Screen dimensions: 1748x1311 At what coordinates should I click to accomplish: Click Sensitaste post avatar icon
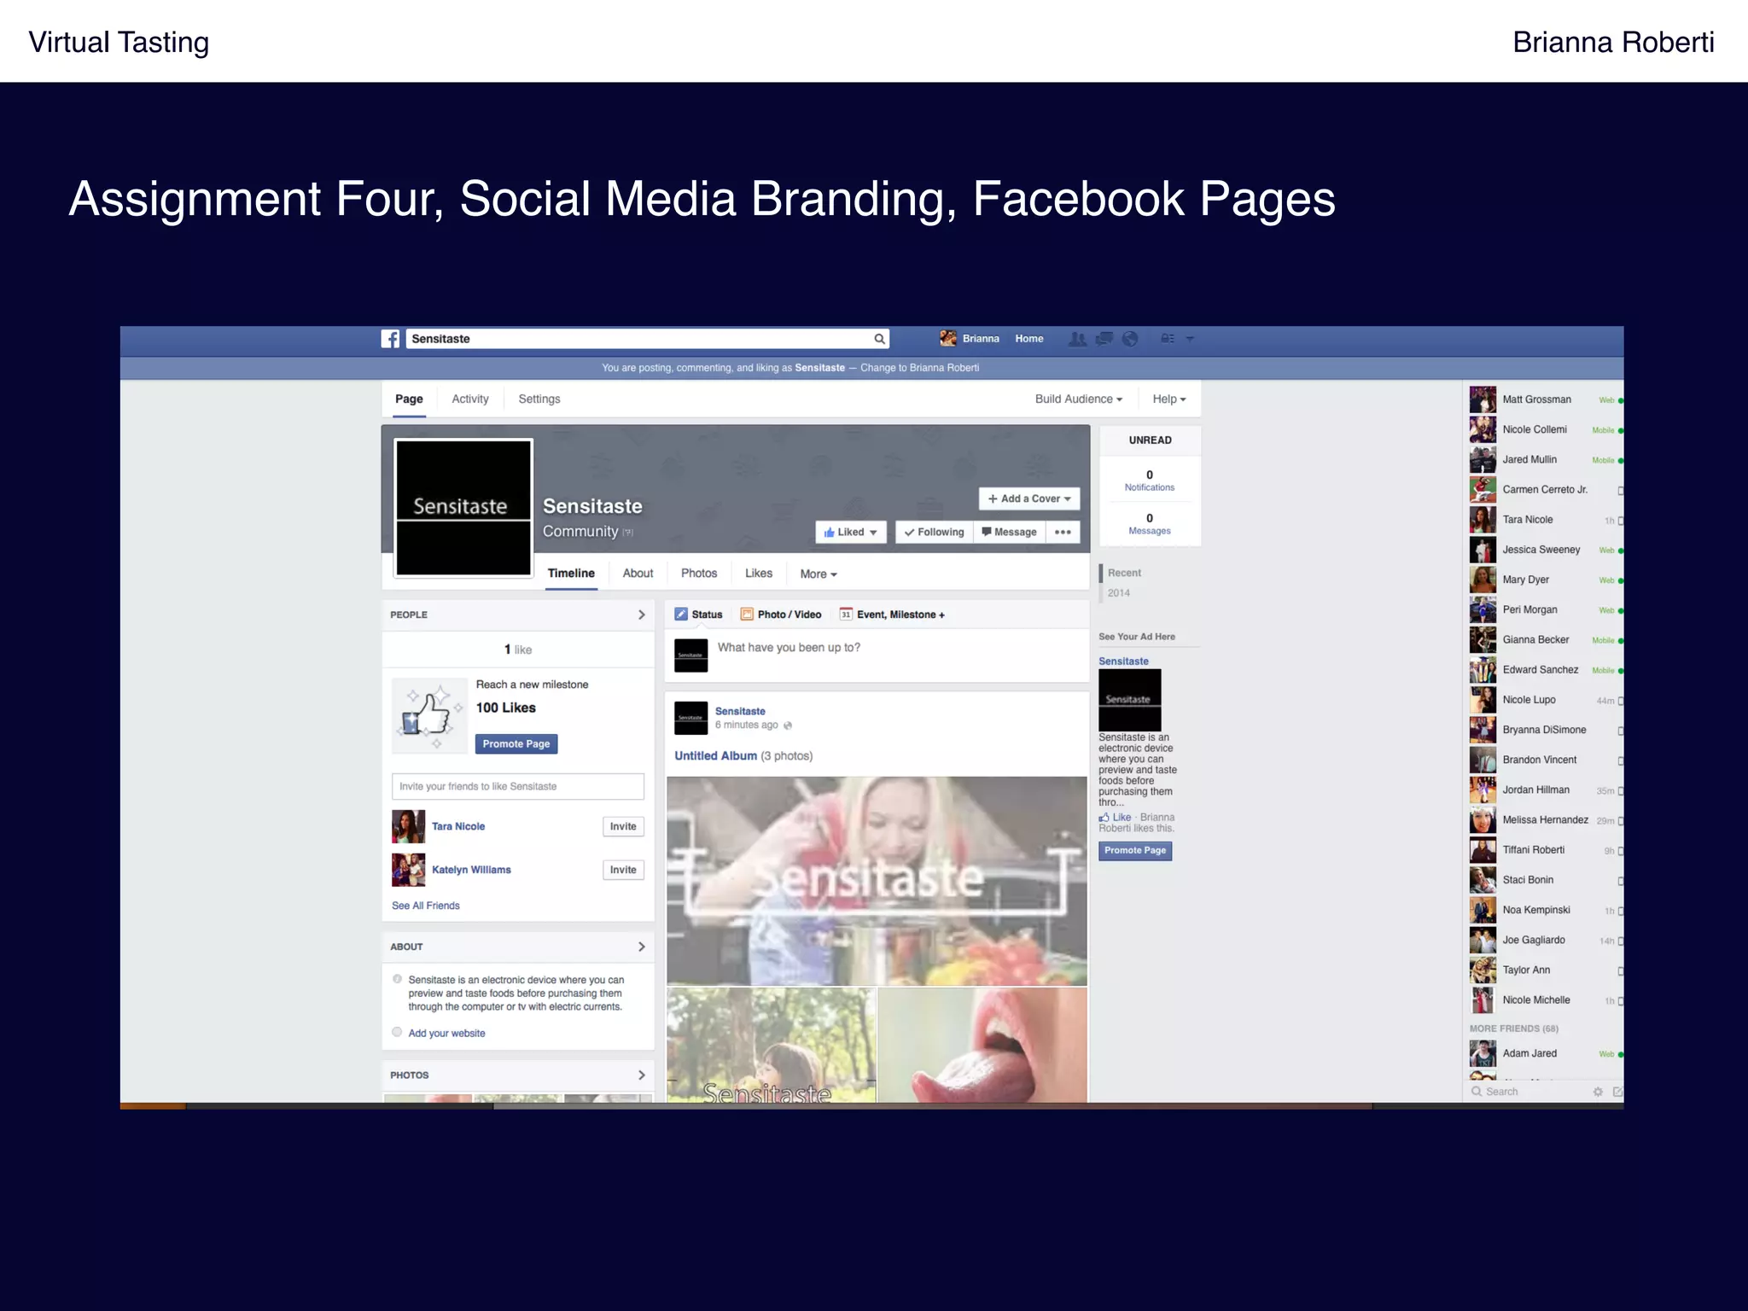click(690, 718)
